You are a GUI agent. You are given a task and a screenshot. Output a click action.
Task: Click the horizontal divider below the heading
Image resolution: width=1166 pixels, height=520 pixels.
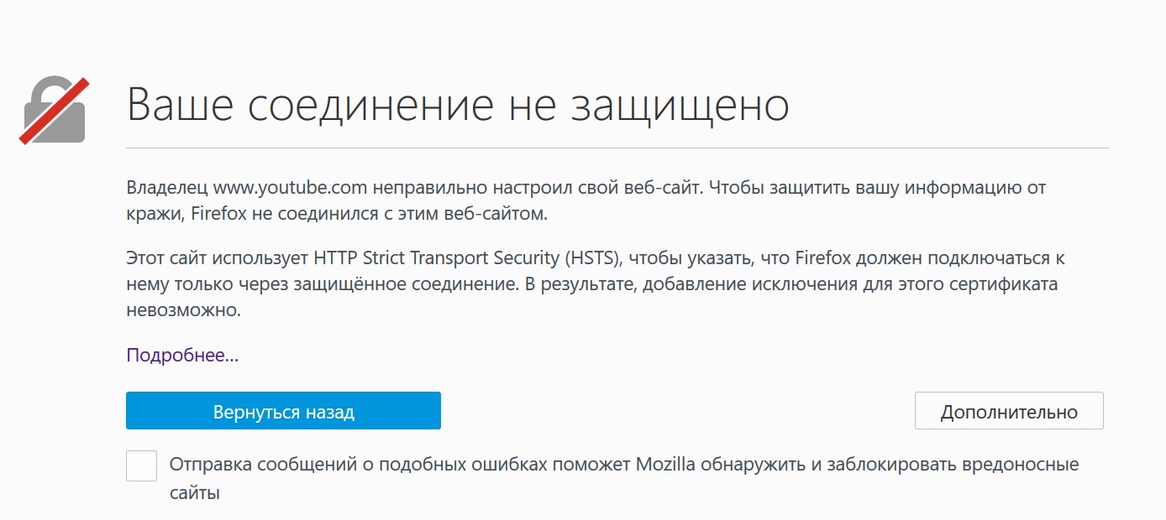pos(617,148)
